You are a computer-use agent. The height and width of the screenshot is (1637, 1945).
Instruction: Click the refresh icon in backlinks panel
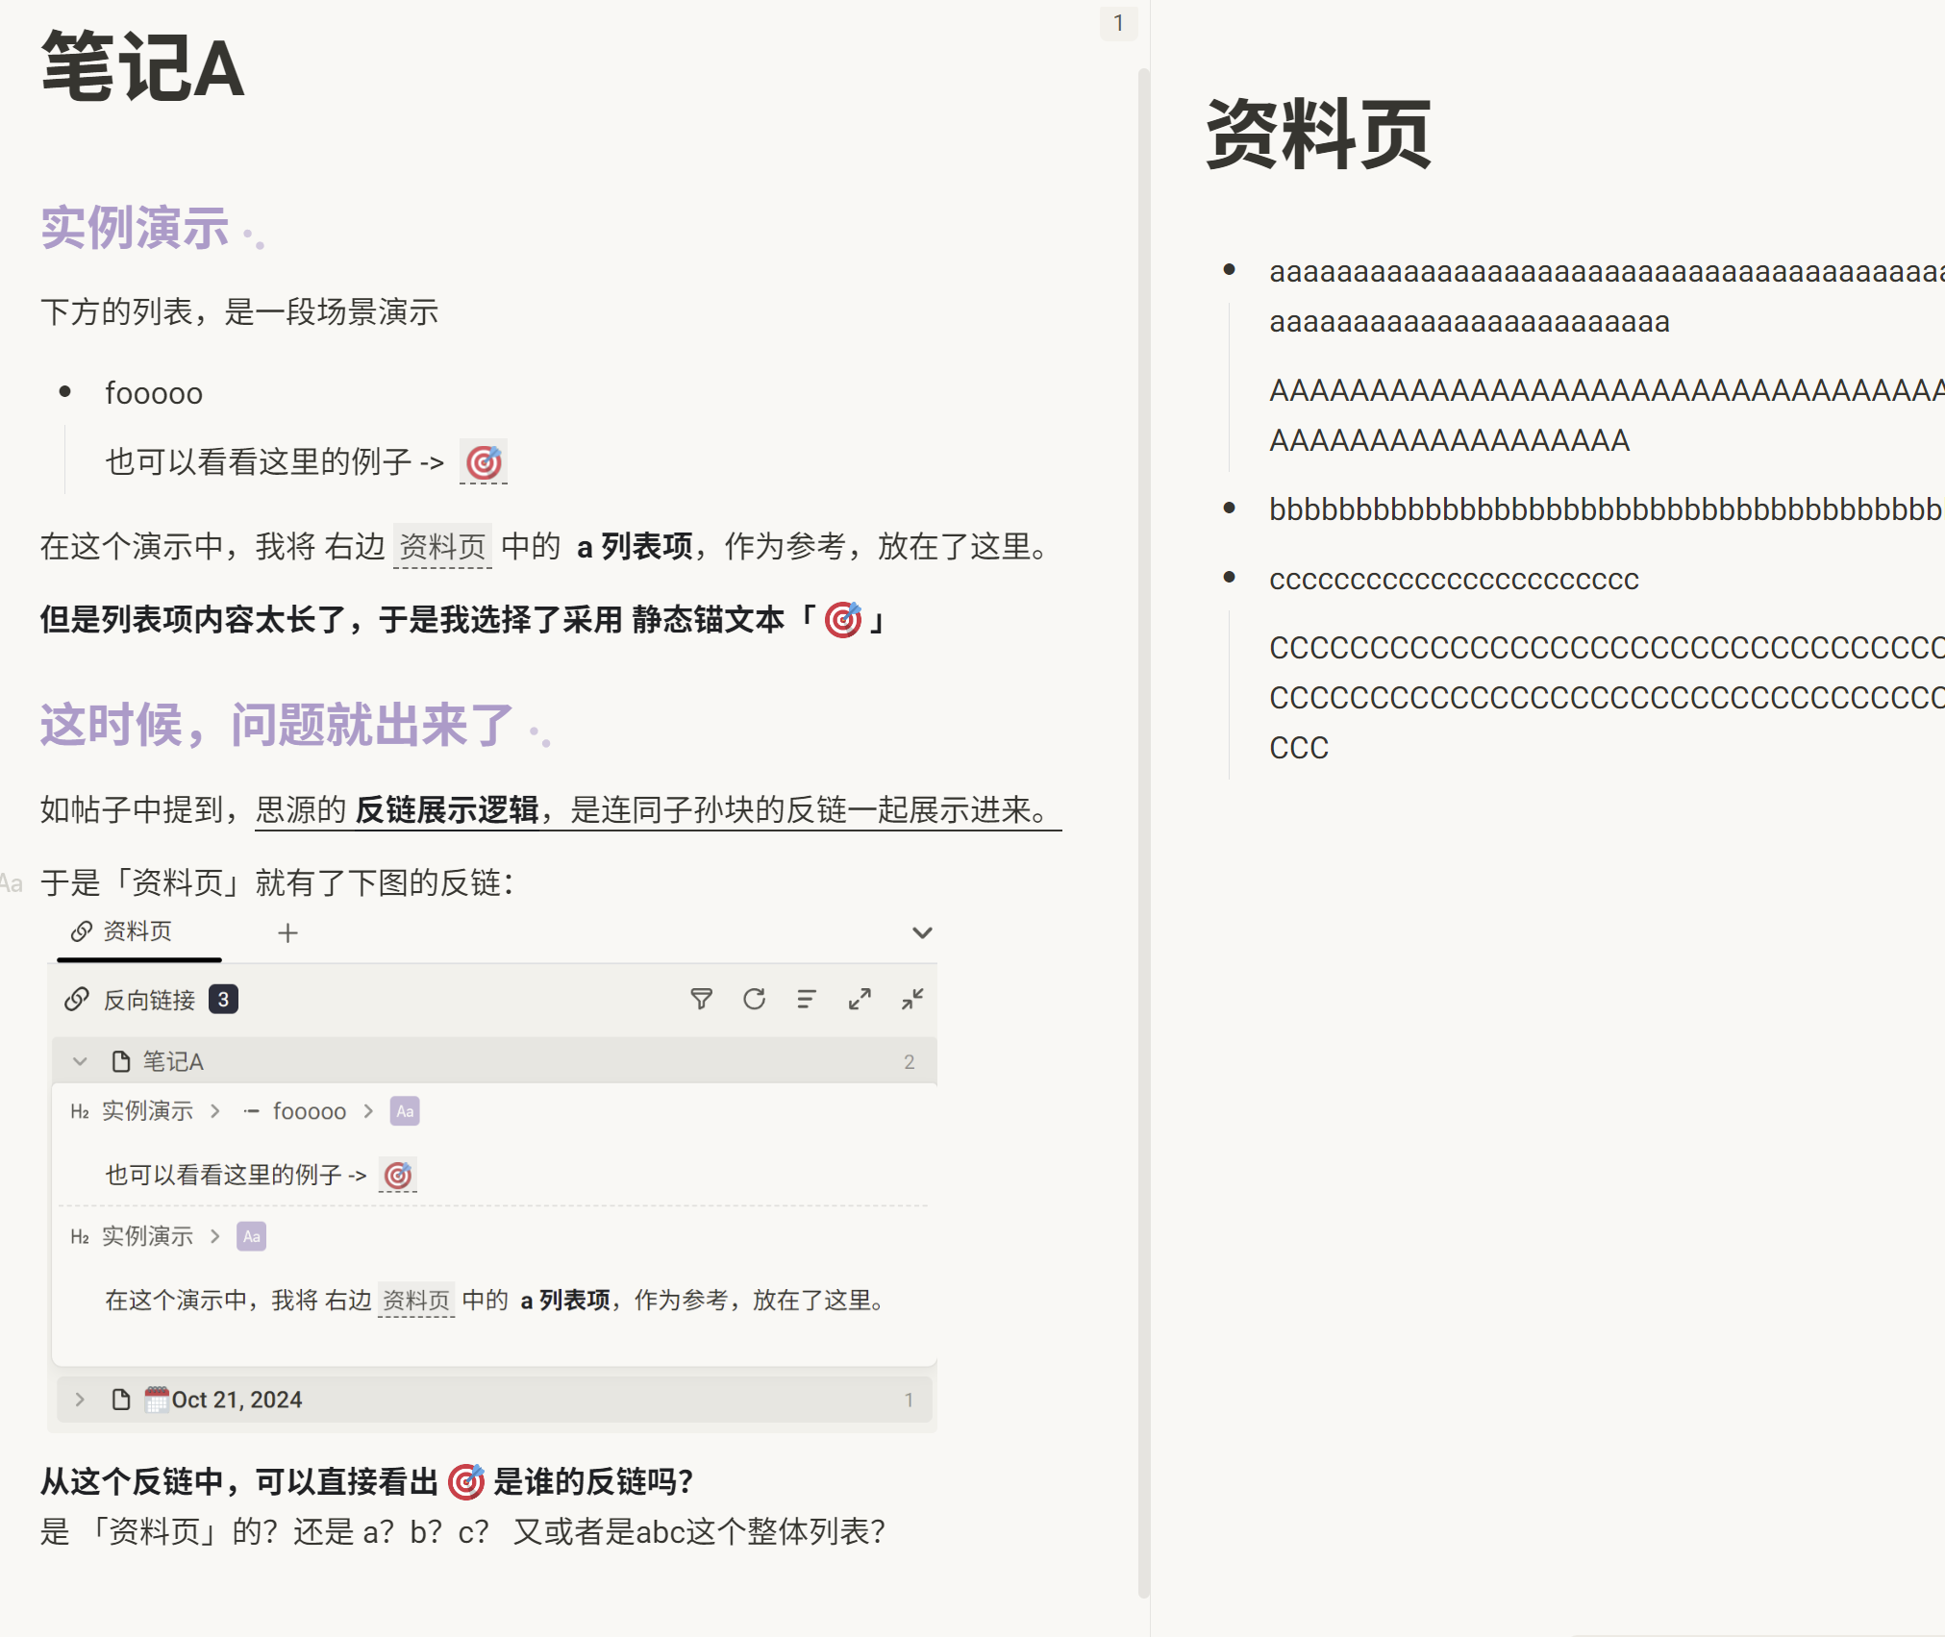pyautogui.click(x=754, y=1000)
